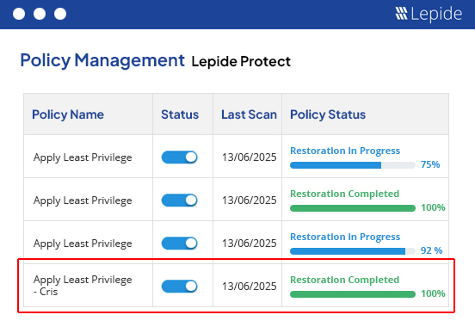Viewport: 475px width, 327px height.
Task: Click the 100% value in the Cris row
Action: tap(433, 293)
